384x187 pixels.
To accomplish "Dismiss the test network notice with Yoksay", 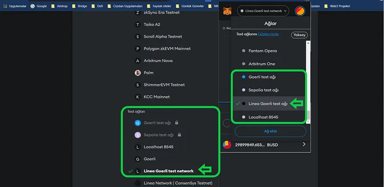I will [x=299, y=35].
